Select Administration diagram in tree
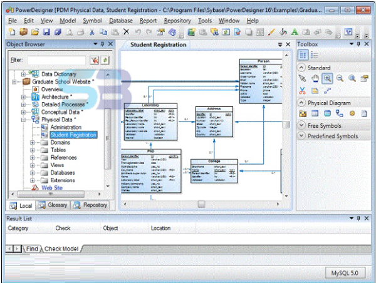The width and height of the screenshot is (376, 283). [x=66, y=127]
